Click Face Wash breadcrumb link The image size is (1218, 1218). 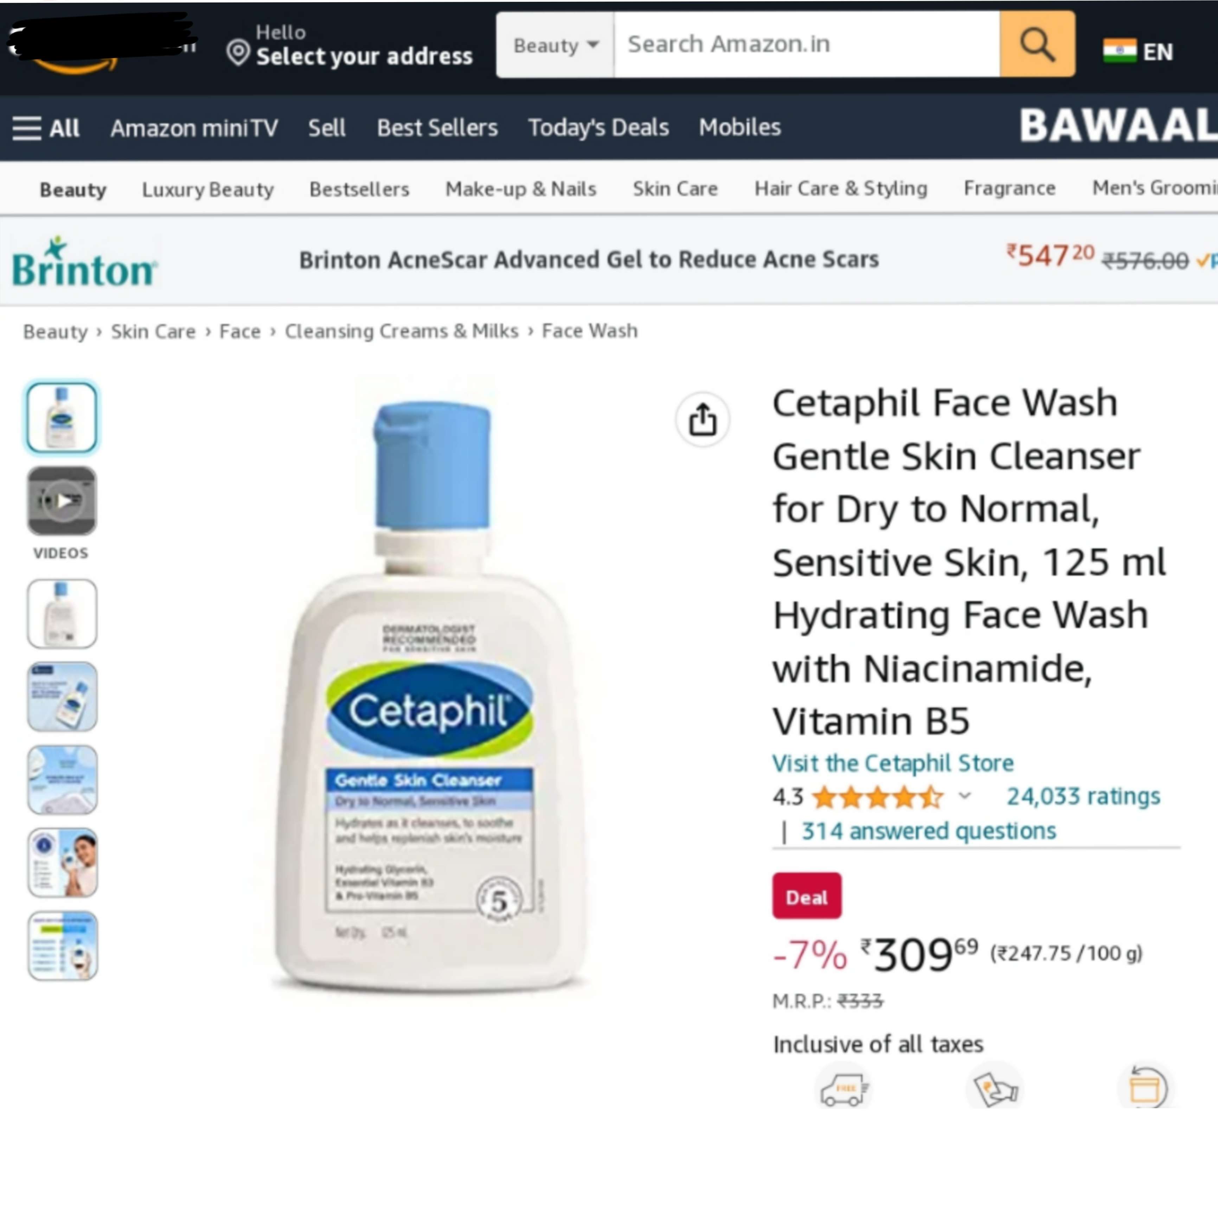coord(589,331)
